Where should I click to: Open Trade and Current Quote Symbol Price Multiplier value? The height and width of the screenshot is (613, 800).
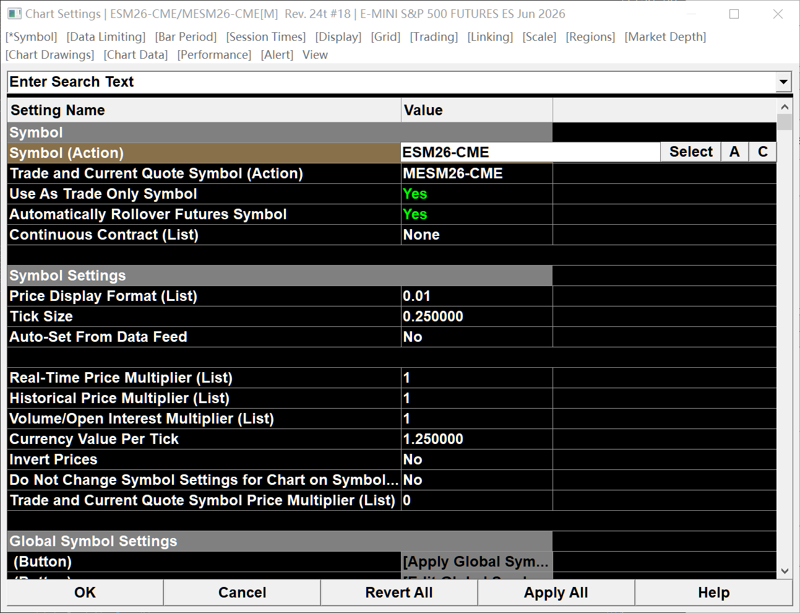(477, 500)
